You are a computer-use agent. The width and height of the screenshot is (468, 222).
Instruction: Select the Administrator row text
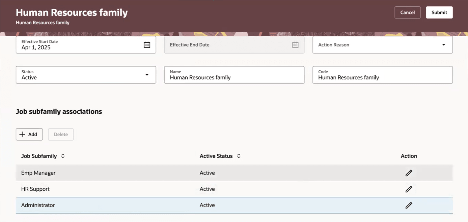tap(38, 205)
